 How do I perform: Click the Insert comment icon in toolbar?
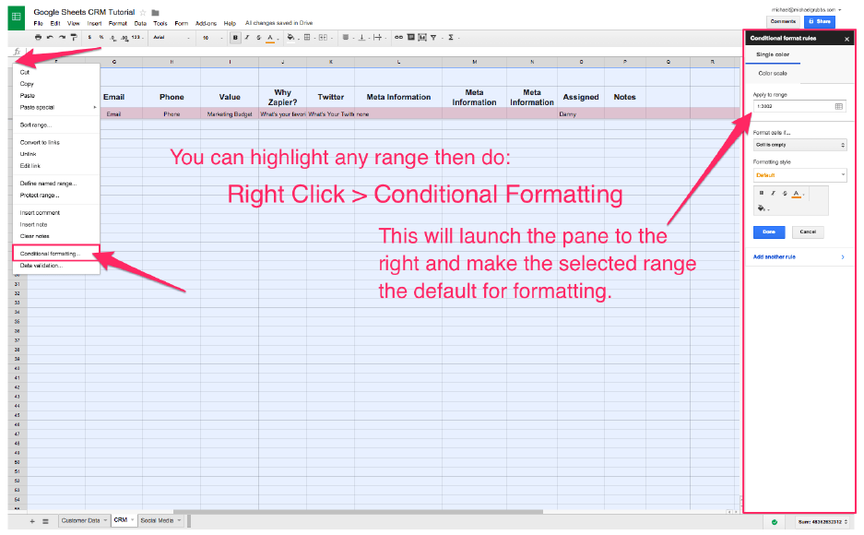point(410,38)
